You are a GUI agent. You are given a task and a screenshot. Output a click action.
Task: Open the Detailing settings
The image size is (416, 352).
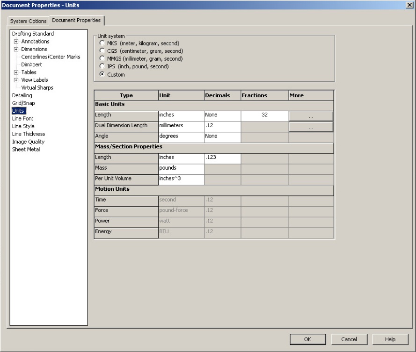coord(22,95)
